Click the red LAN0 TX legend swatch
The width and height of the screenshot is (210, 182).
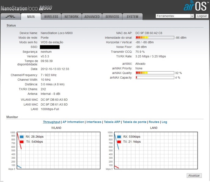[119, 142]
